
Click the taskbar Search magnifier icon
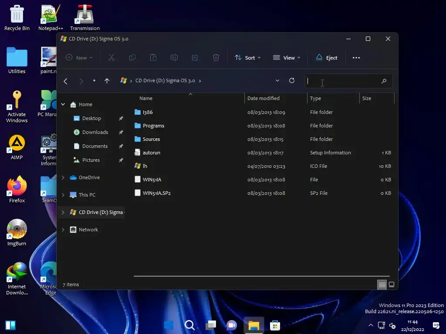pyautogui.click(x=189, y=325)
